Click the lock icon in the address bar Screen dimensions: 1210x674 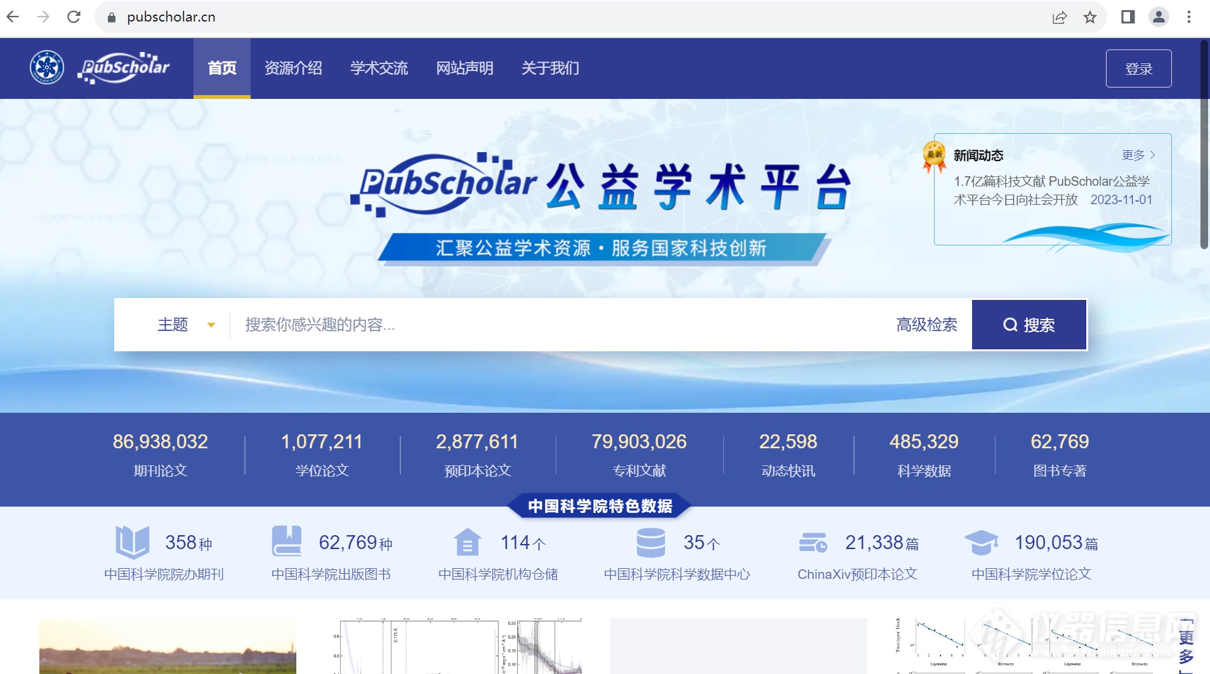[x=112, y=17]
